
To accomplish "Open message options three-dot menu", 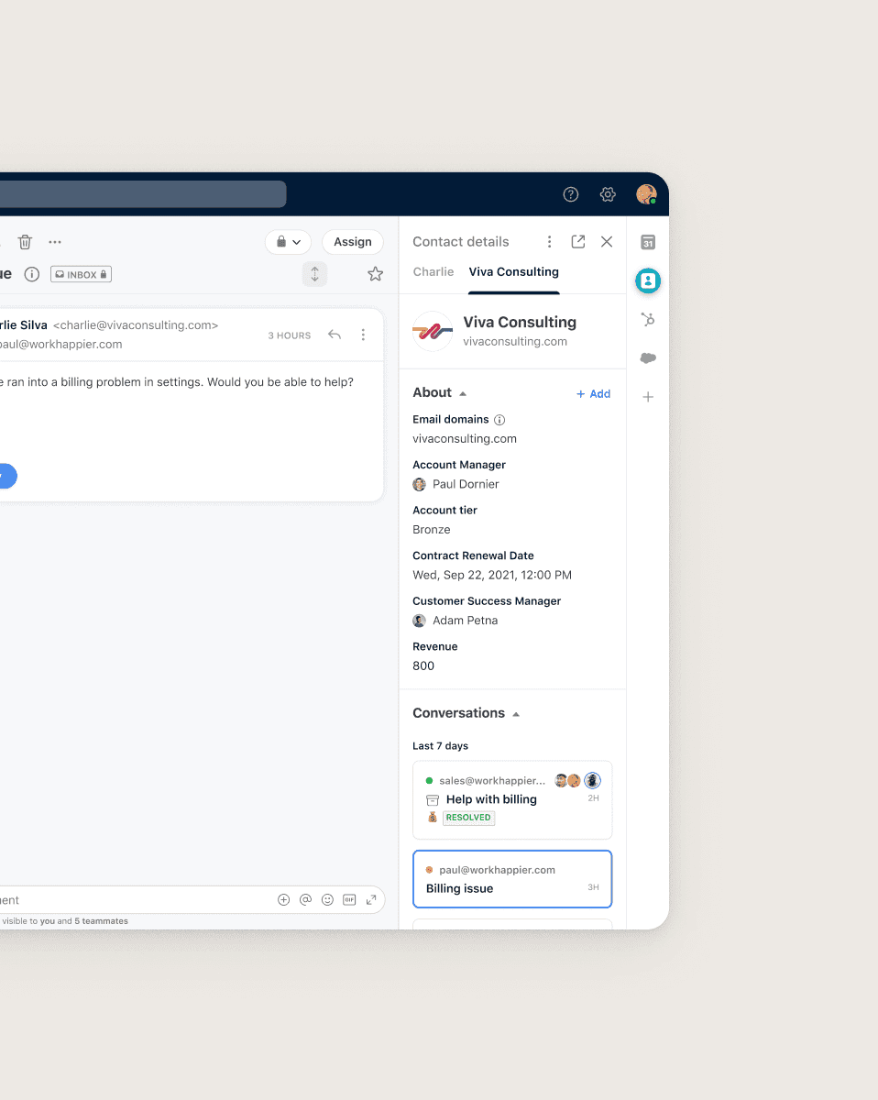I will [x=363, y=335].
